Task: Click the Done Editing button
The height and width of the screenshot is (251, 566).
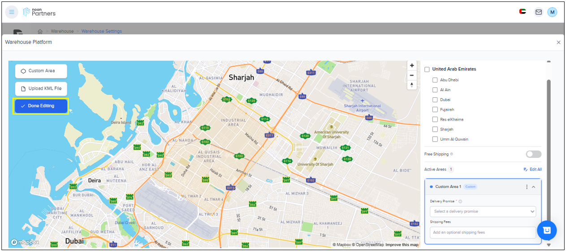Action: pos(41,106)
